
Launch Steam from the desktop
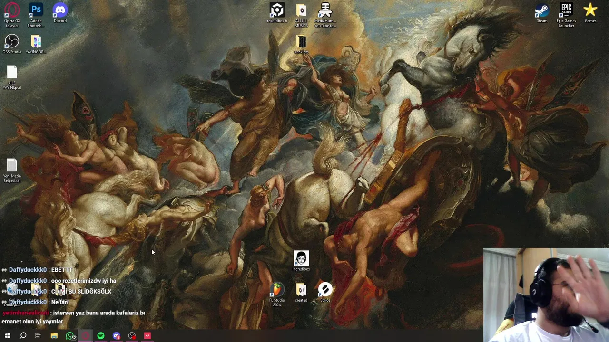coord(542,13)
